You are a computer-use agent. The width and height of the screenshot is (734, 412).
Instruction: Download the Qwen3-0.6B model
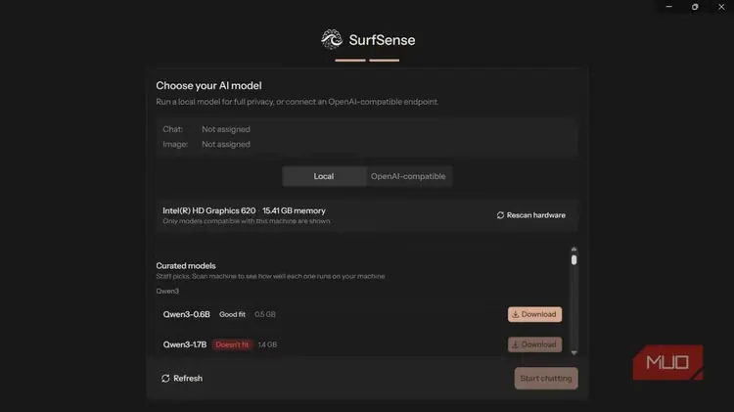pos(534,314)
